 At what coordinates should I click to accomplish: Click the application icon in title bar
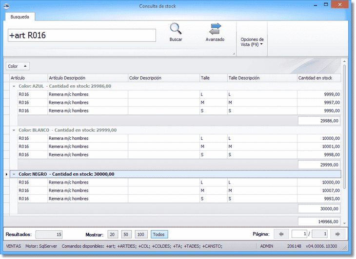5,6
